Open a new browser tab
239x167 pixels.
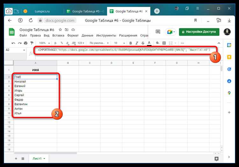pyautogui.click(x=157, y=11)
